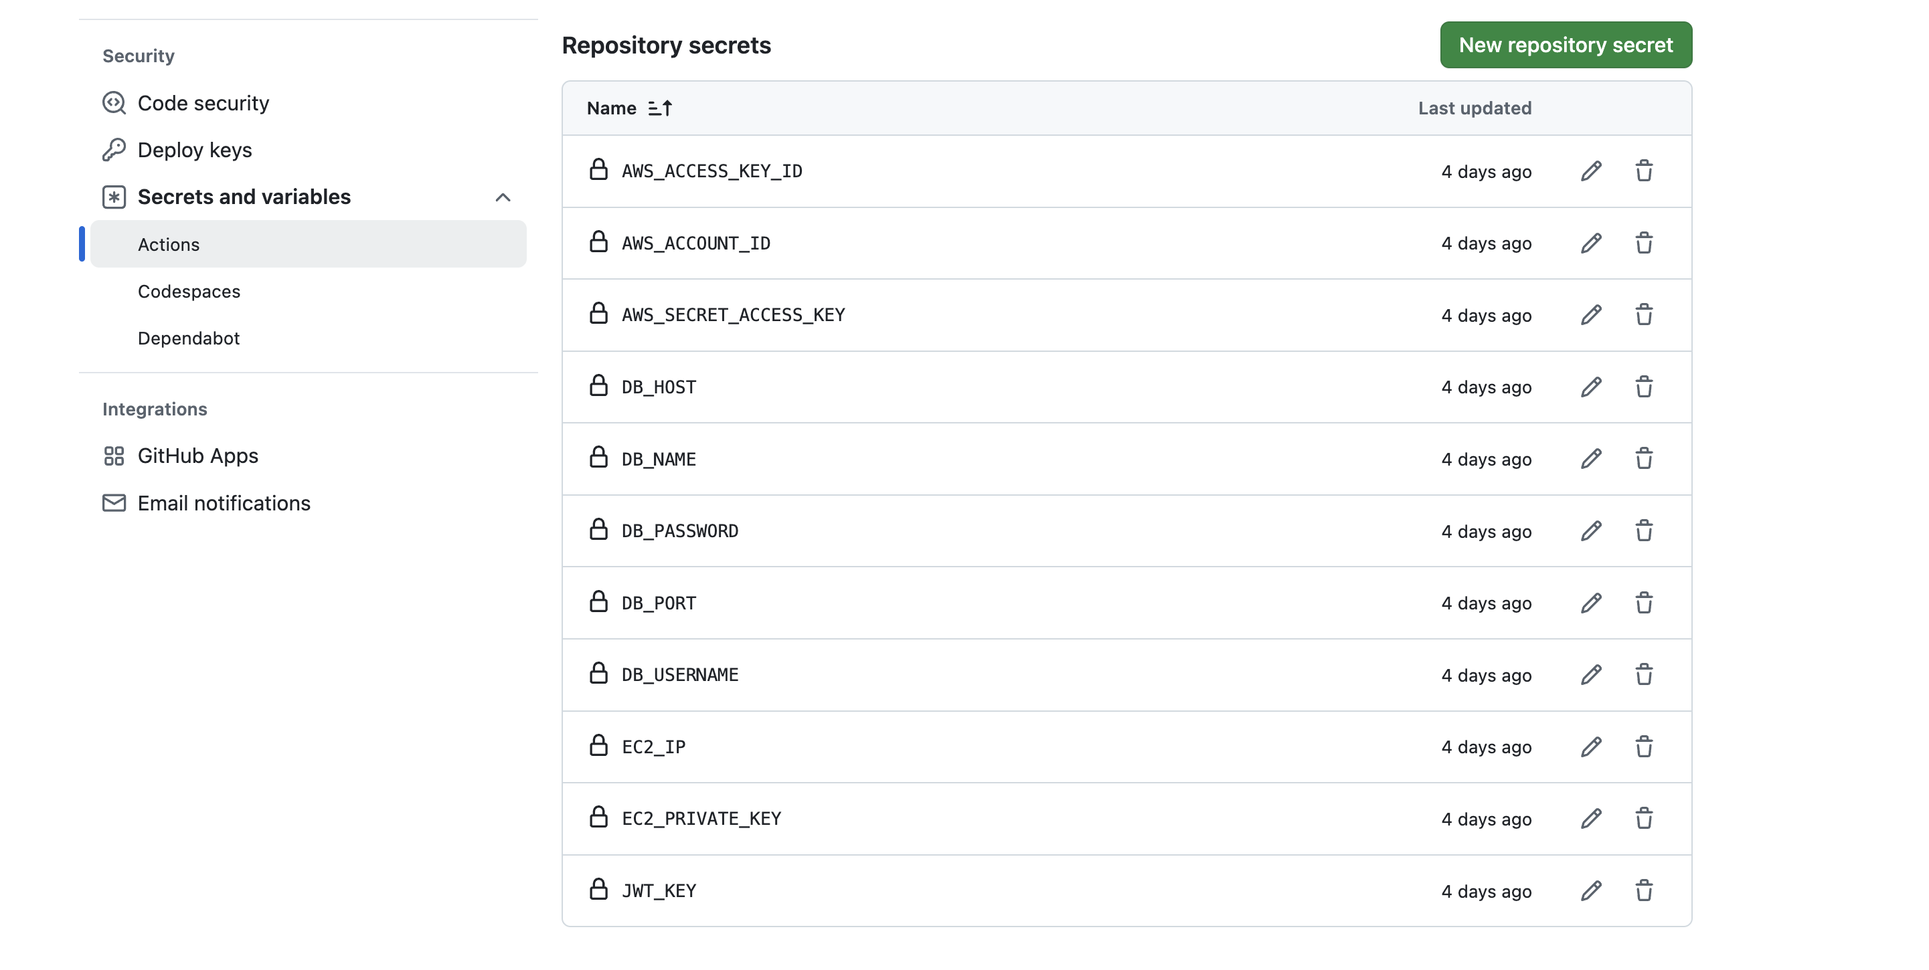Screen dimensions: 1929x970
Task: Click the Email notifications envelope icon
Action: (113, 503)
